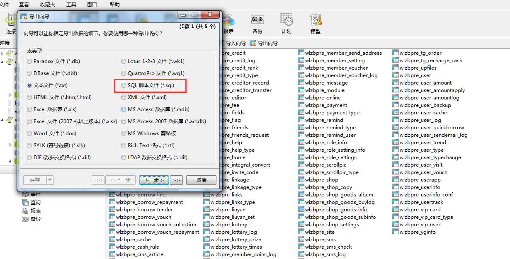Image resolution: width=510 pixels, height=259 pixels.
Task: Click table icon of wlzbpre_message
Action: click(301, 82)
